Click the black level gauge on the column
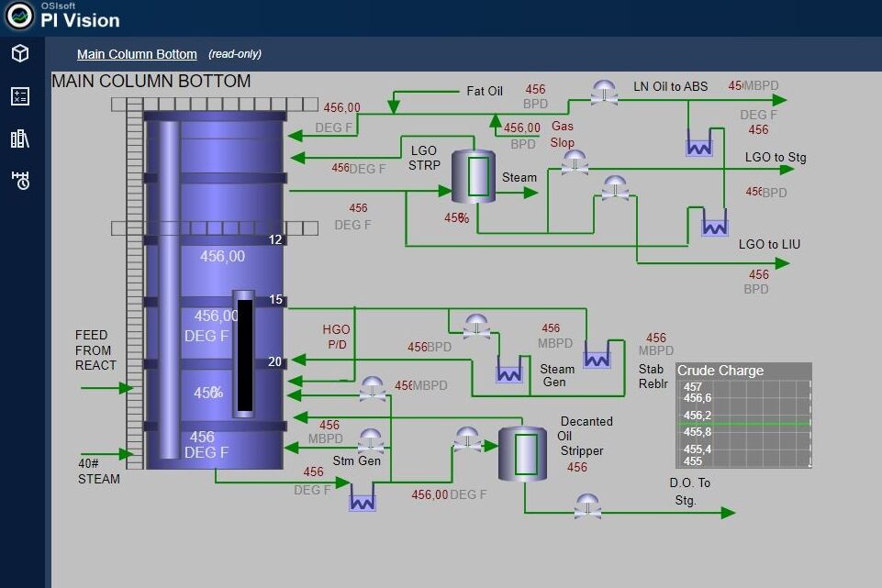The width and height of the screenshot is (882, 588). pyautogui.click(x=244, y=354)
